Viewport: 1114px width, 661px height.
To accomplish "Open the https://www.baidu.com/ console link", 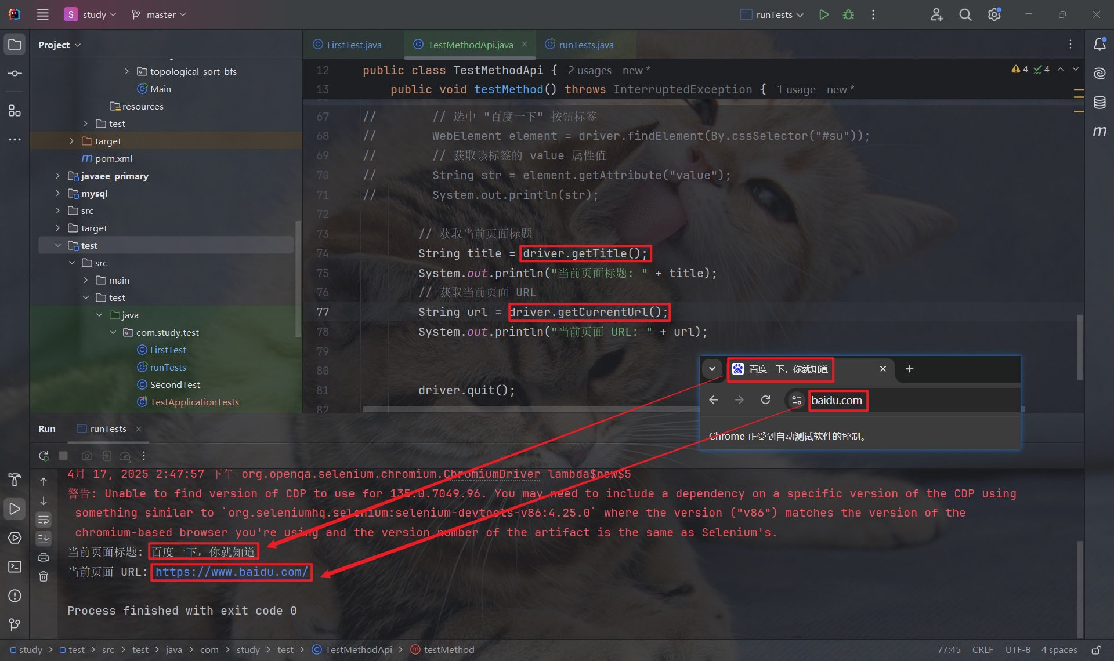I will click(232, 572).
